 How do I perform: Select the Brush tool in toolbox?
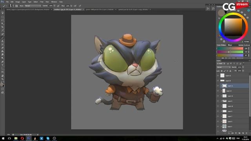2,38
